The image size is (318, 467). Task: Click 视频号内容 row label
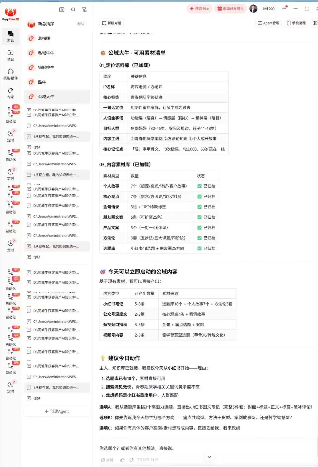click(x=113, y=335)
